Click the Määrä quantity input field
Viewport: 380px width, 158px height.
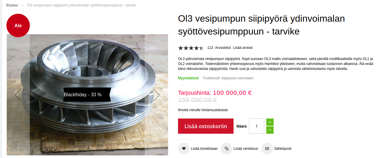tap(257, 126)
